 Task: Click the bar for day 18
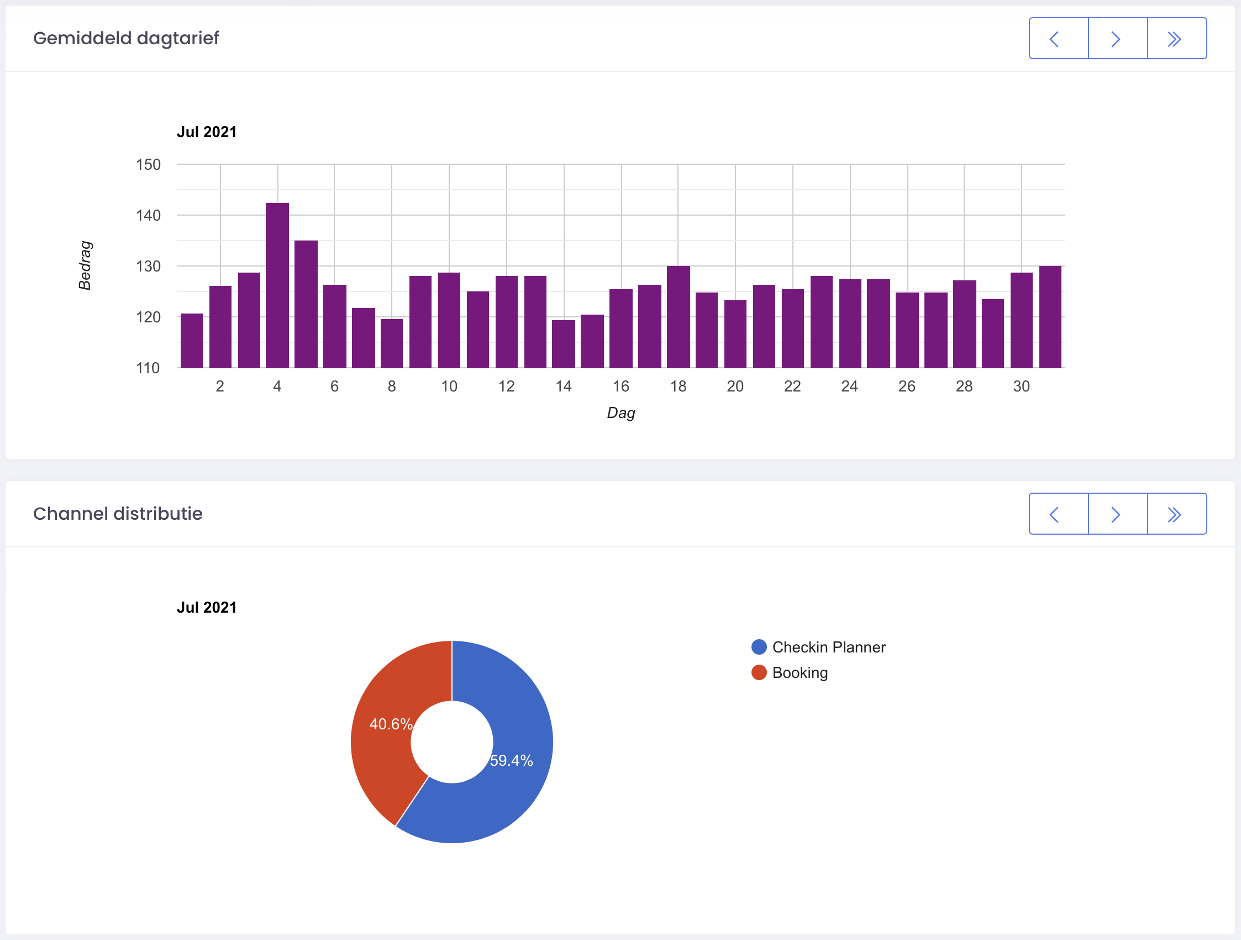pos(678,317)
